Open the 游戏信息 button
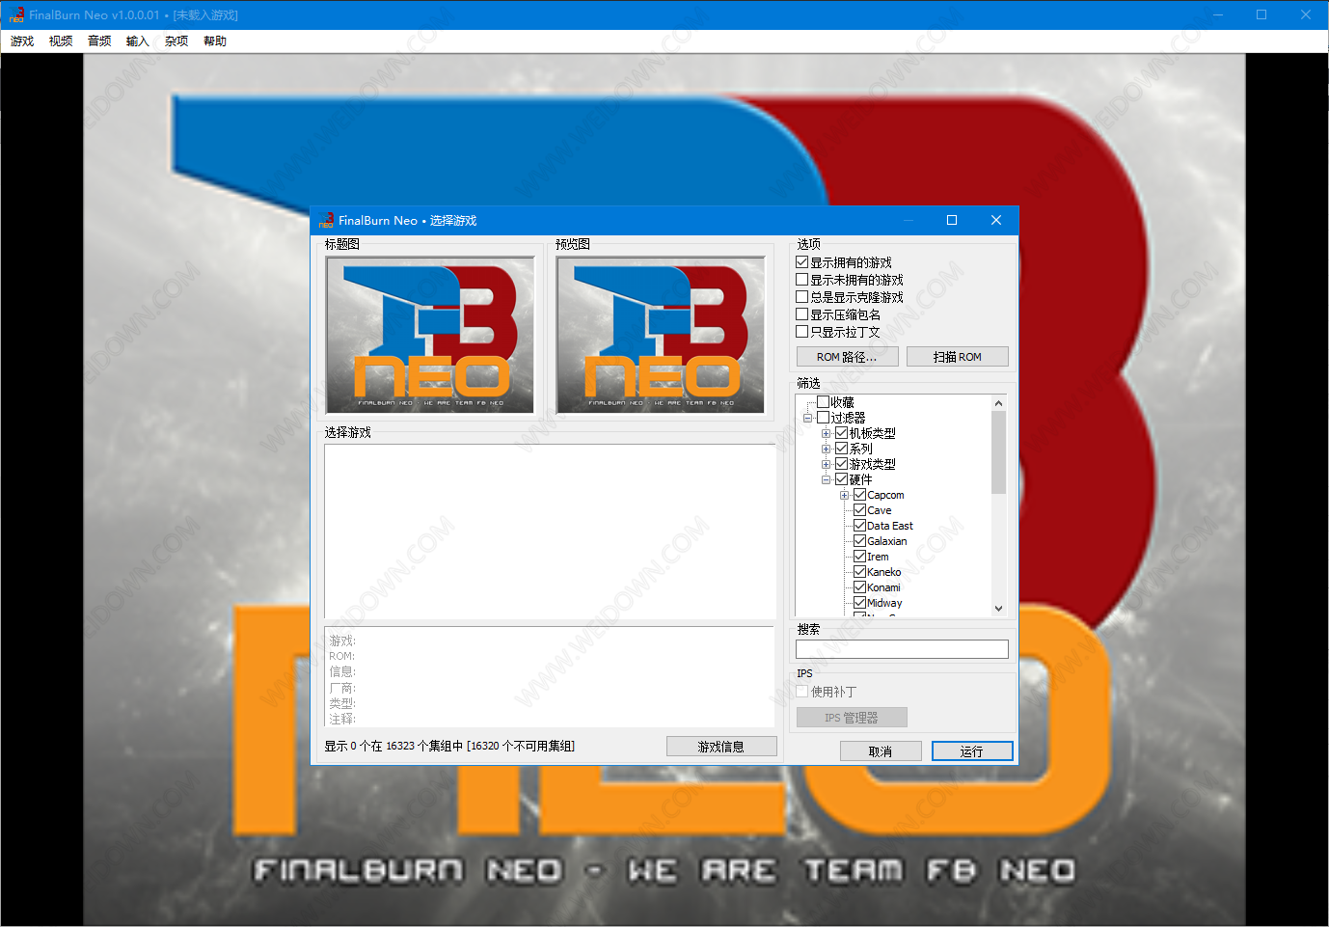The image size is (1329, 927). (x=721, y=747)
